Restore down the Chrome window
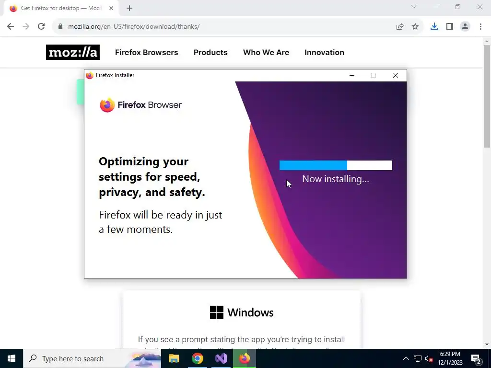Viewport: 491px width, 368px height. click(x=458, y=7)
